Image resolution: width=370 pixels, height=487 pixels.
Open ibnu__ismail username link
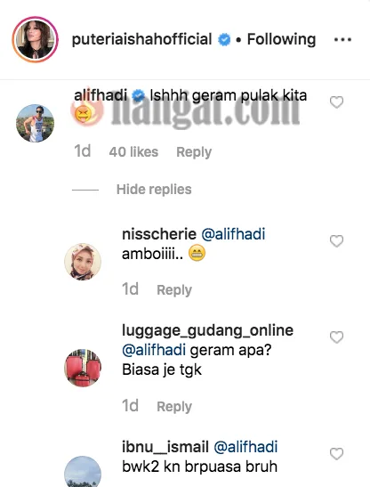click(x=165, y=447)
